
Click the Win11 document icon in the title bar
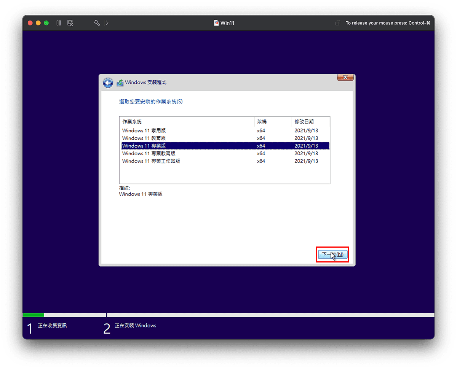(216, 23)
